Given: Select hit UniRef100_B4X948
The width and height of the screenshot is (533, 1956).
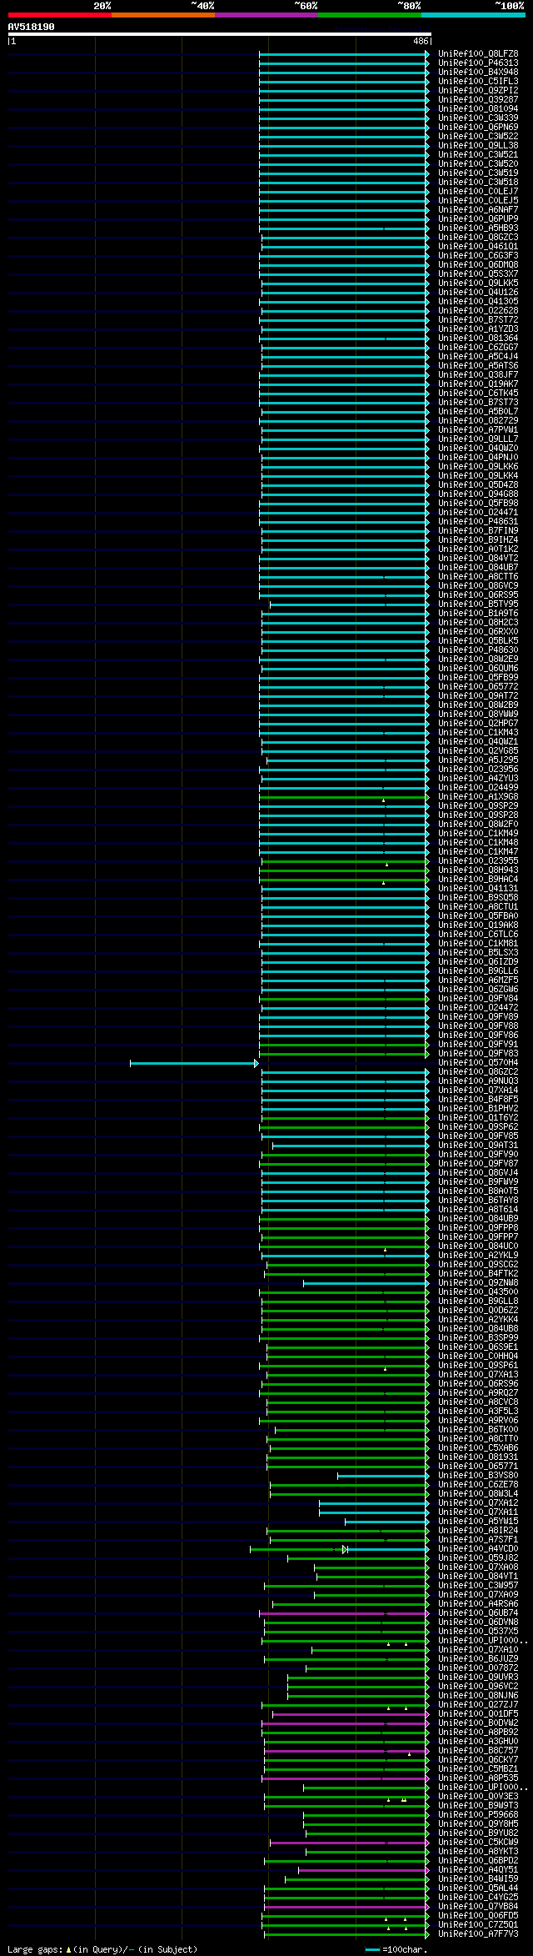Looking at the screenshot, I should point(478,73).
